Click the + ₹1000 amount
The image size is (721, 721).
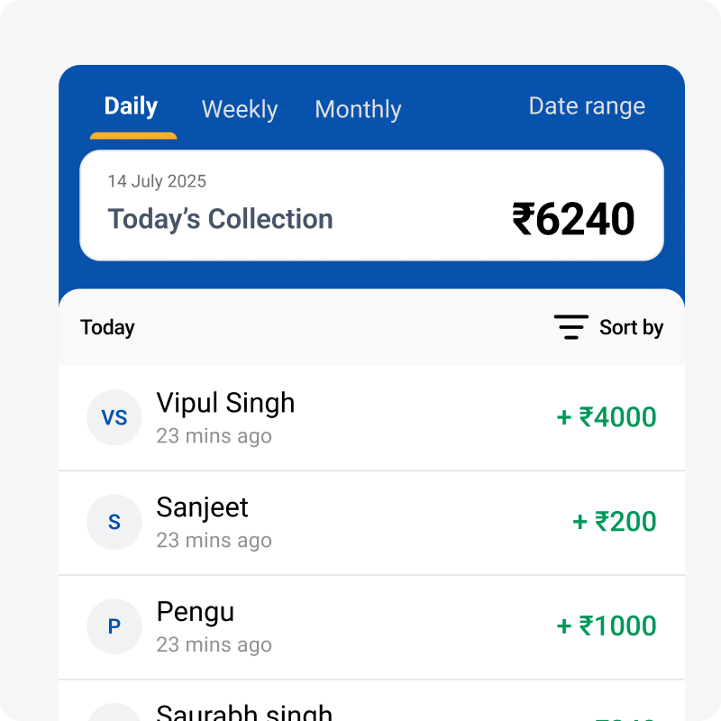coord(607,626)
